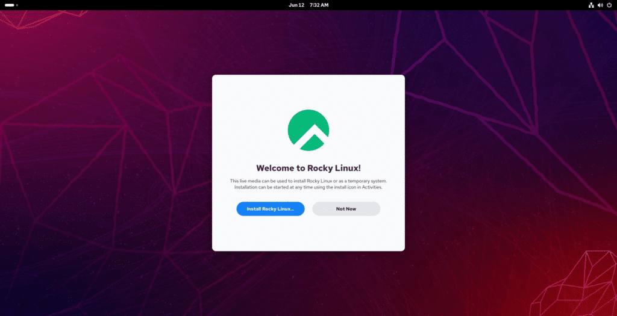Click the green Rocky Linux logo
The height and width of the screenshot is (316, 617).
[x=308, y=130]
